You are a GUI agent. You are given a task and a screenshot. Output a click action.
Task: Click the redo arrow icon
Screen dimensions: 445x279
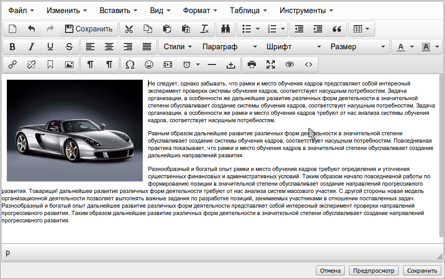click(50, 29)
